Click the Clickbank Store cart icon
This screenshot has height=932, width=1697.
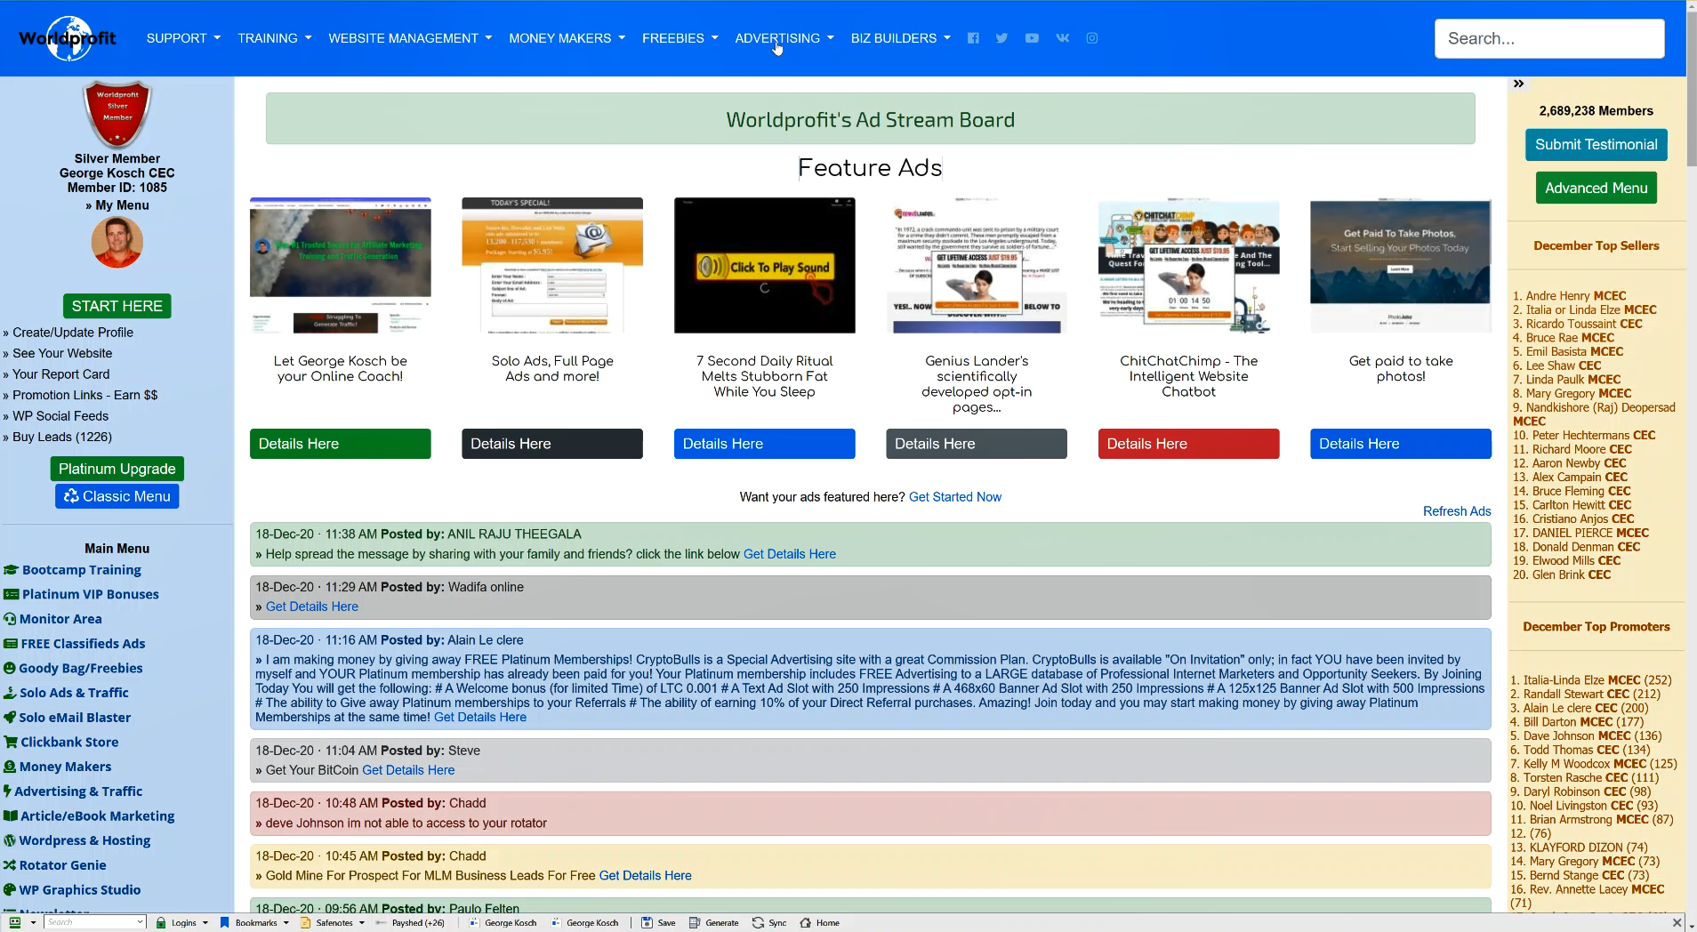[x=11, y=742]
